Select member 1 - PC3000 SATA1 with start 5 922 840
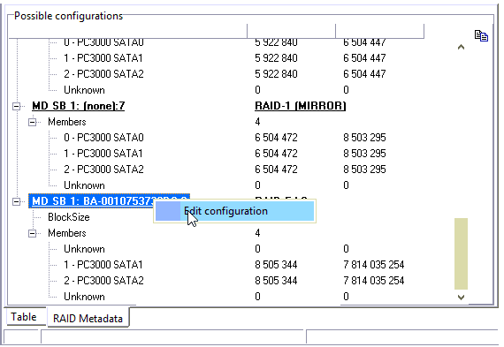 point(103,57)
